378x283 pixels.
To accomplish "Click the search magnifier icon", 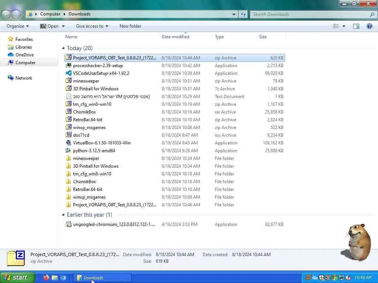I will [372, 14].
